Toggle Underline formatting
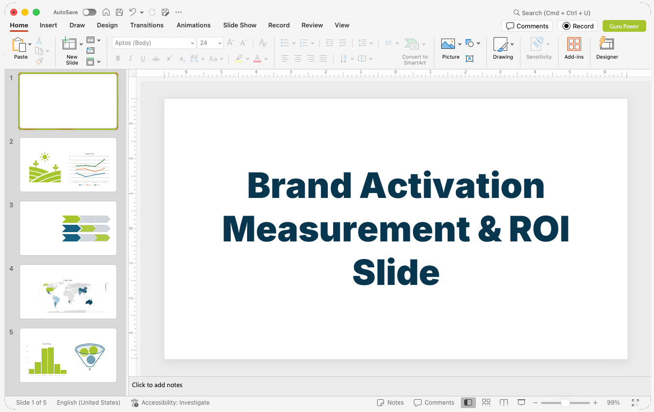 [143, 59]
